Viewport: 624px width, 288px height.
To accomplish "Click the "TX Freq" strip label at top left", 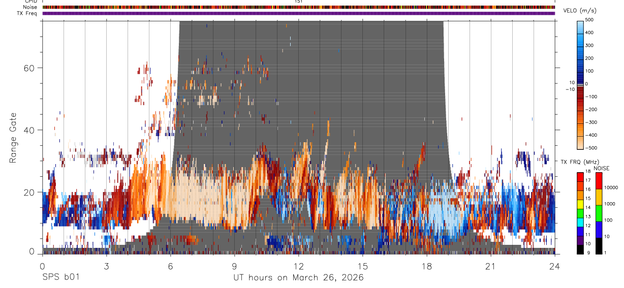I will pyautogui.click(x=26, y=13).
